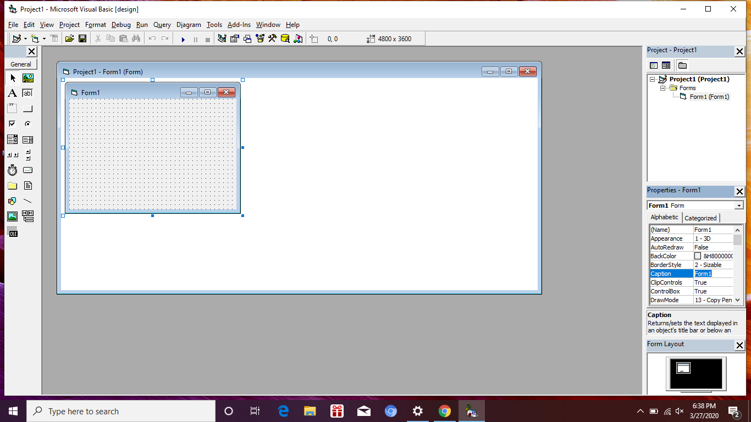Image resolution: width=751 pixels, height=422 pixels.
Task: Click View Object in the Project panel
Action: [666, 65]
